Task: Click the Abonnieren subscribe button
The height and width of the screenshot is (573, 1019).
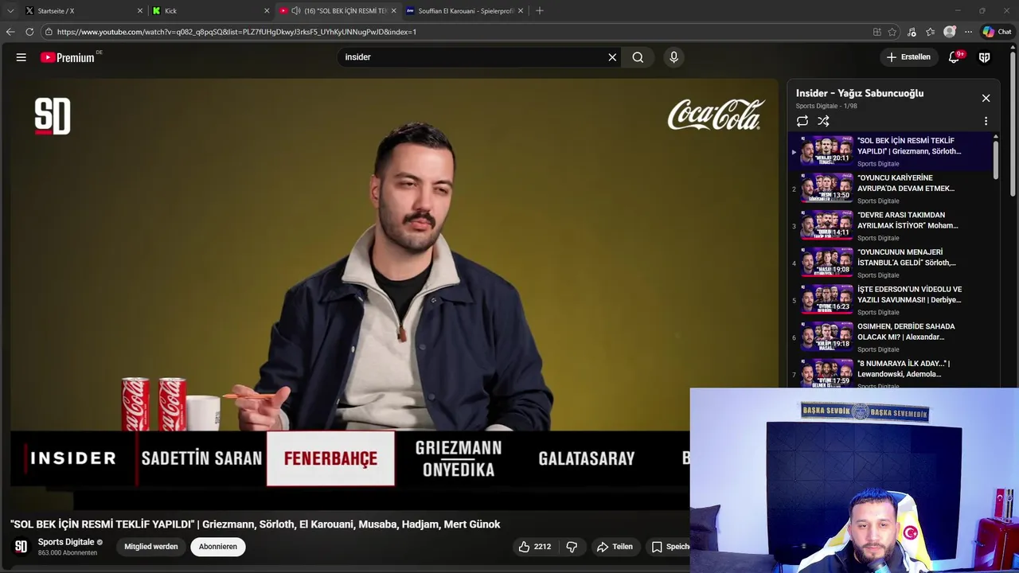Action: pos(217,547)
